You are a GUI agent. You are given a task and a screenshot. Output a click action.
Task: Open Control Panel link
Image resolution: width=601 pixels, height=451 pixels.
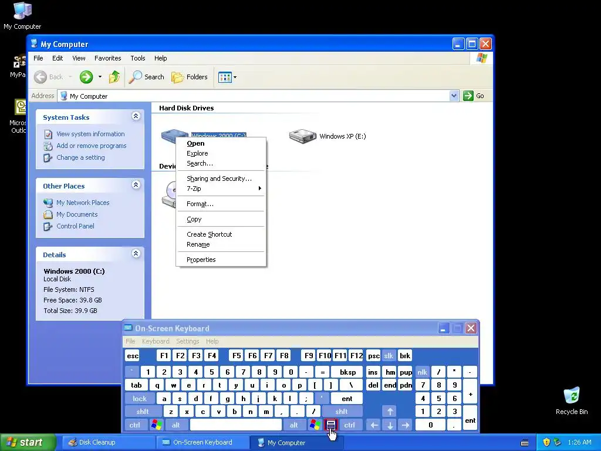75,226
